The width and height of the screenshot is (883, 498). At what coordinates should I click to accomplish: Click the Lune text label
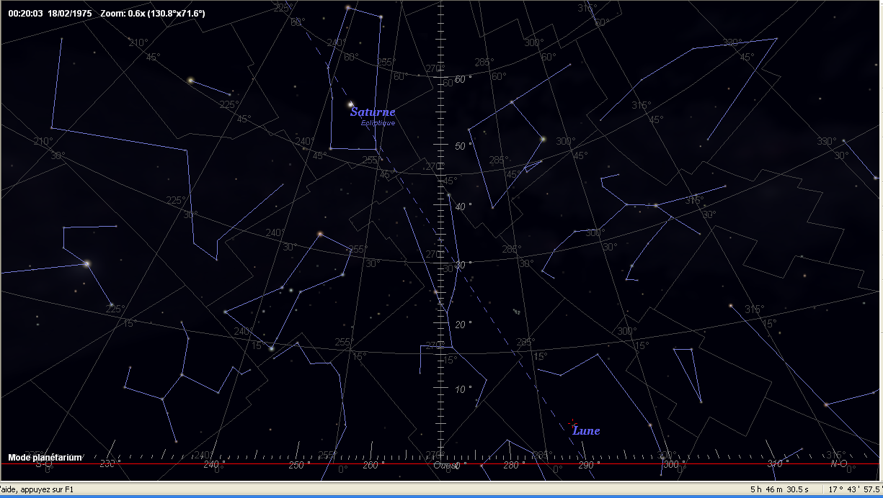(x=585, y=431)
